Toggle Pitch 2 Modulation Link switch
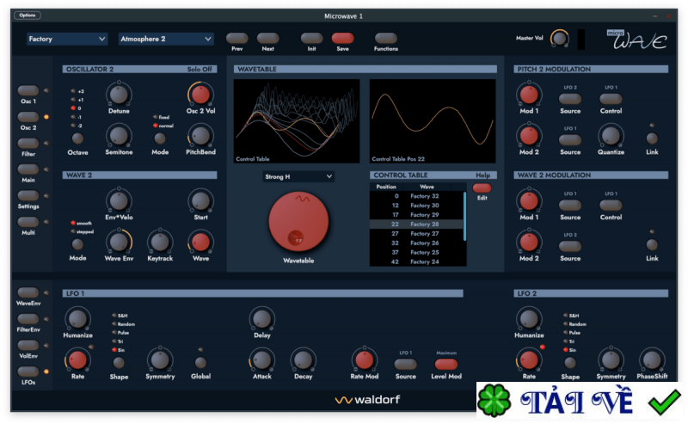The image size is (688, 424). pos(652,138)
